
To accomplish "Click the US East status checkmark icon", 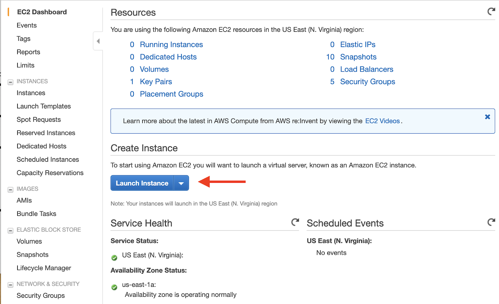I will point(114,258).
